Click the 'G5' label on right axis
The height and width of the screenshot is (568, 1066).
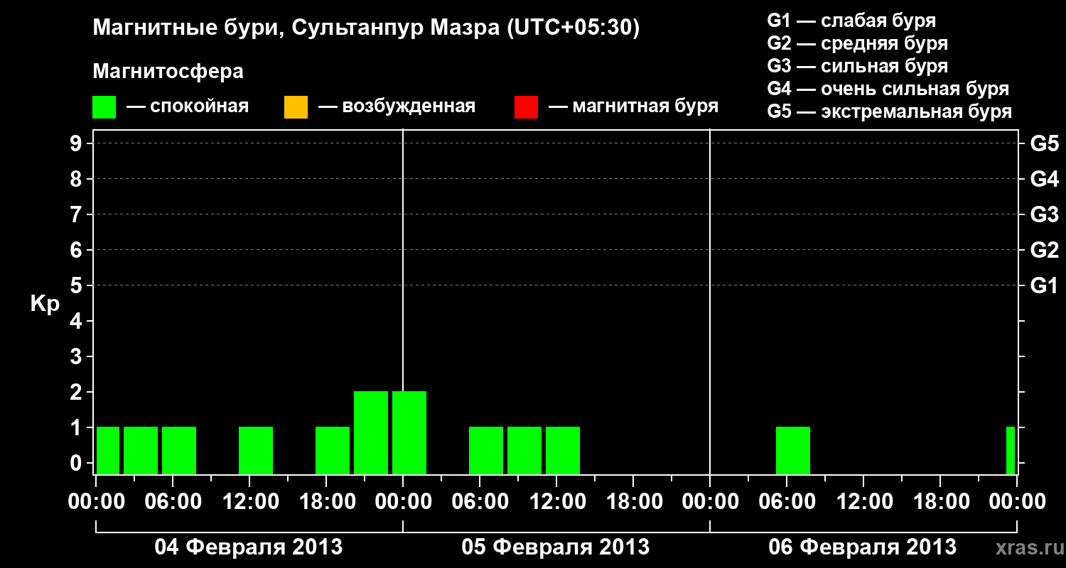point(1045,143)
